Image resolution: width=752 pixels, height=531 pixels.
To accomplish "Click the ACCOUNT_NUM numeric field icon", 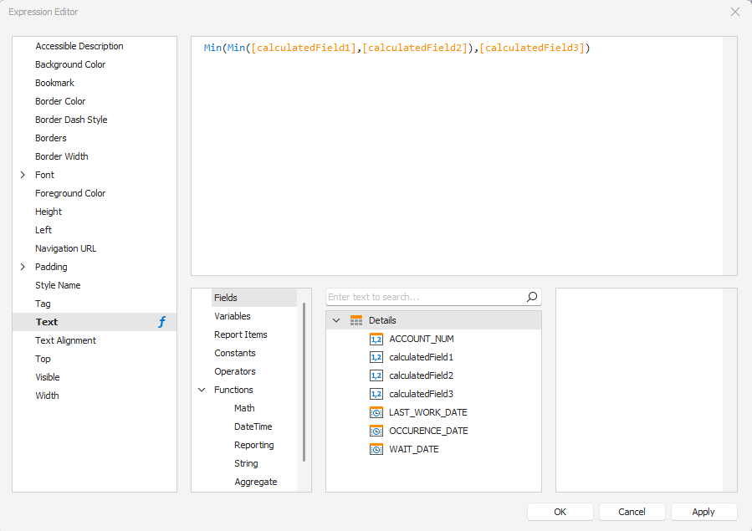I will click(x=376, y=340).
